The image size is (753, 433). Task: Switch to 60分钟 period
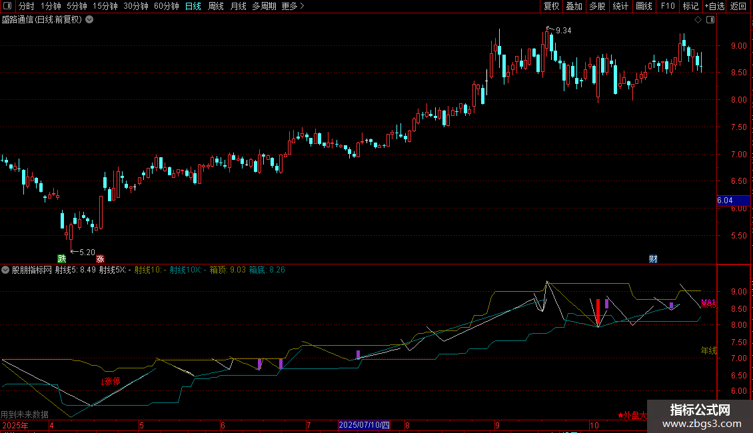[167, 6]
